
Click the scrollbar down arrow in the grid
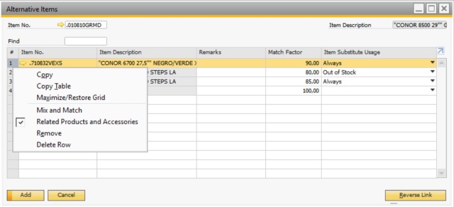pyautogui.click(x=441, y=173)
